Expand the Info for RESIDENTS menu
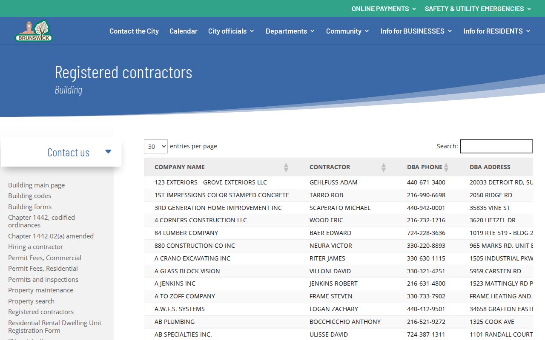This screenshot has height=340, width=545. pyautogui.click(x=497, y=31)
